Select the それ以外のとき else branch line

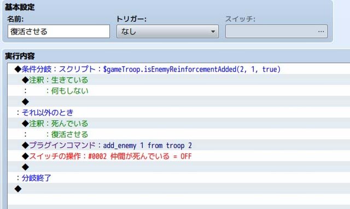pyautogui.click(x=179, y=112)
